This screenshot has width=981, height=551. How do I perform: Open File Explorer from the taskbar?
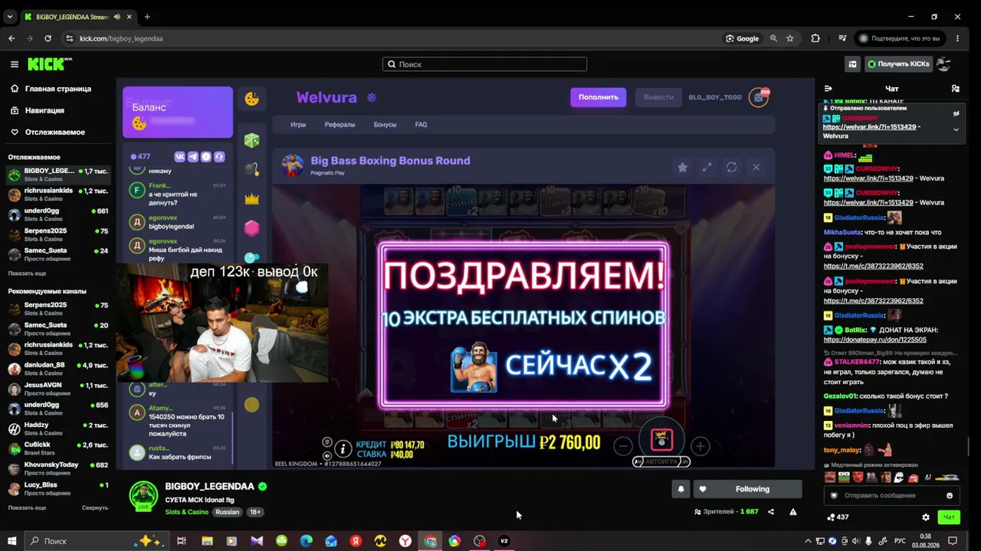point(207,541)
